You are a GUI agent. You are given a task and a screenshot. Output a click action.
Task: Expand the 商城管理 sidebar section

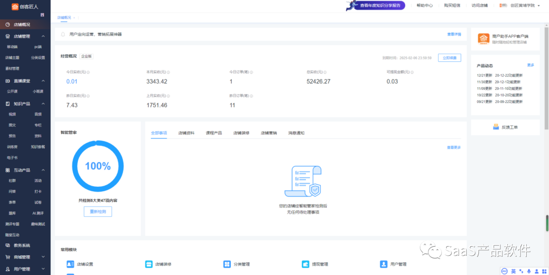click(43, 257)
